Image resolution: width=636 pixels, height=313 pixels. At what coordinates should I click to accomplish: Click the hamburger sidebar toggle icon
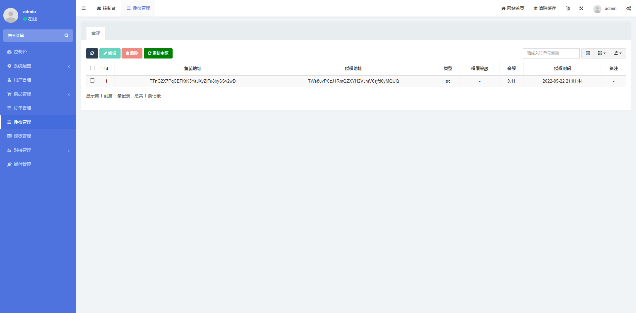point(84,8)
